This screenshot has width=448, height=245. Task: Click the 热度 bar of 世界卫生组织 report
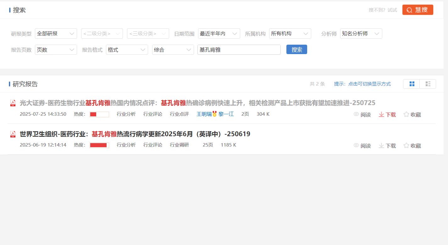99,145
